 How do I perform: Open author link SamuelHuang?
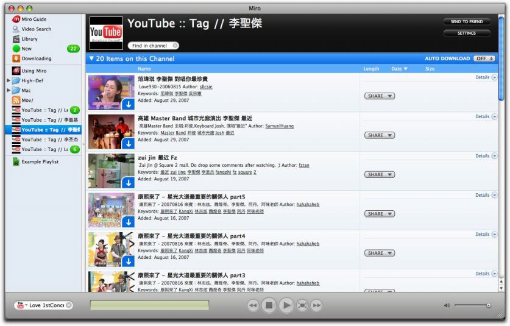[x=280, y=126]
